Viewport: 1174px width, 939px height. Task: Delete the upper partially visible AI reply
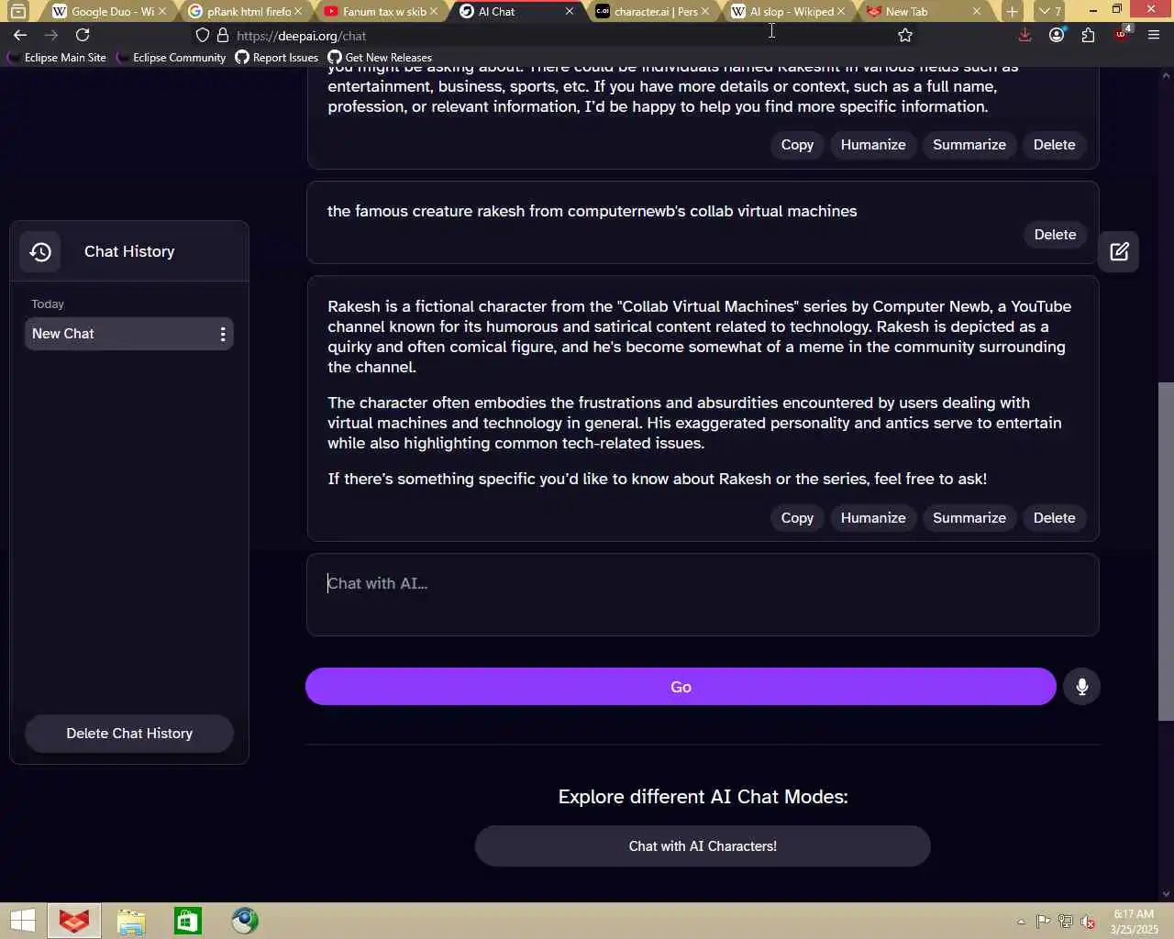(x=1054, y=145)
